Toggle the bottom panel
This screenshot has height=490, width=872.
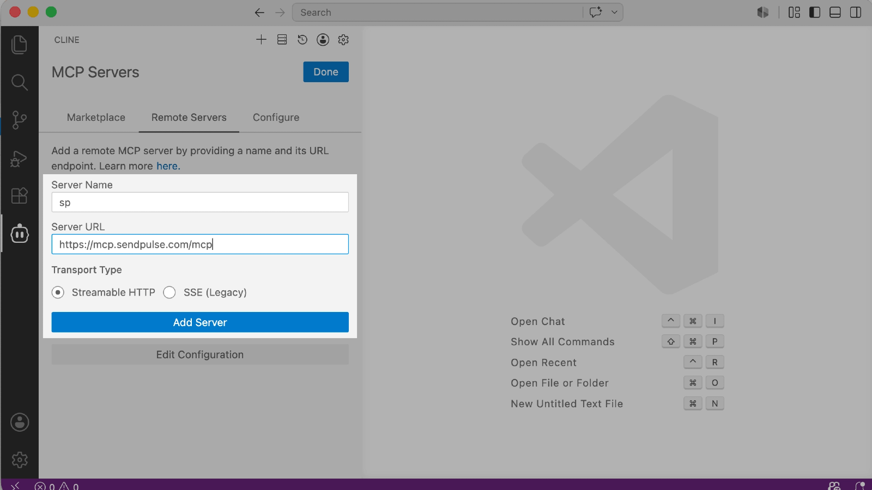pos(835,13)
